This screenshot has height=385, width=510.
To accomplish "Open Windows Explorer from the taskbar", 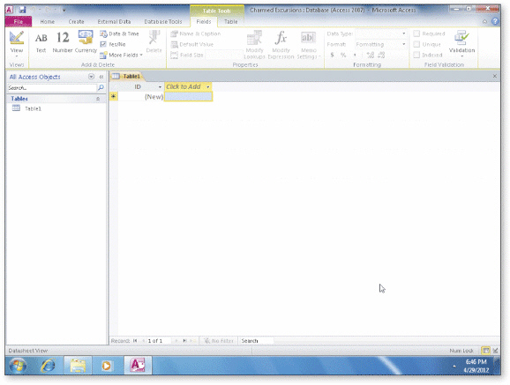I will click(78, 366).
